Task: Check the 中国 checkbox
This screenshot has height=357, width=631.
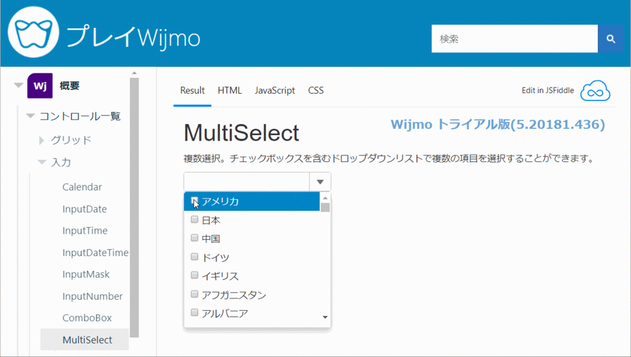Action: tap(194, 238)
